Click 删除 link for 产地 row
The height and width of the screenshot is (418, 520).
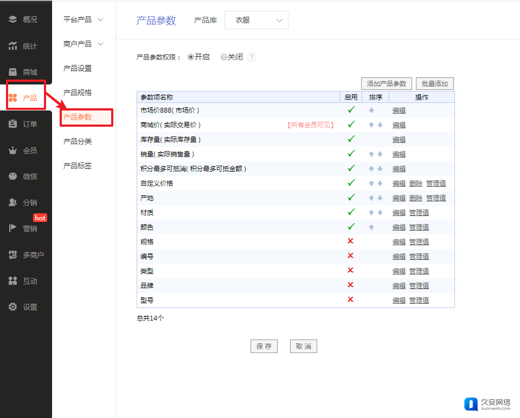415,198
